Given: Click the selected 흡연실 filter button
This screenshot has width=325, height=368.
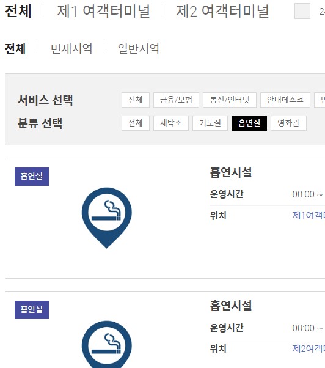Looking at the screenshot, I should pos(249,123).
